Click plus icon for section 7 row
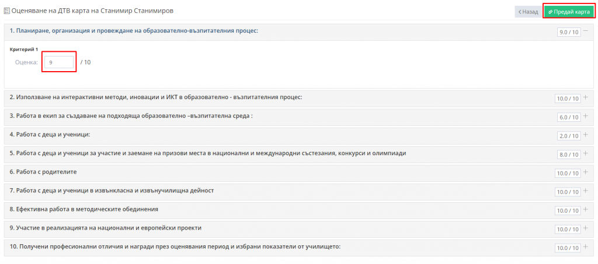The image size is (598, 264). 586,191
